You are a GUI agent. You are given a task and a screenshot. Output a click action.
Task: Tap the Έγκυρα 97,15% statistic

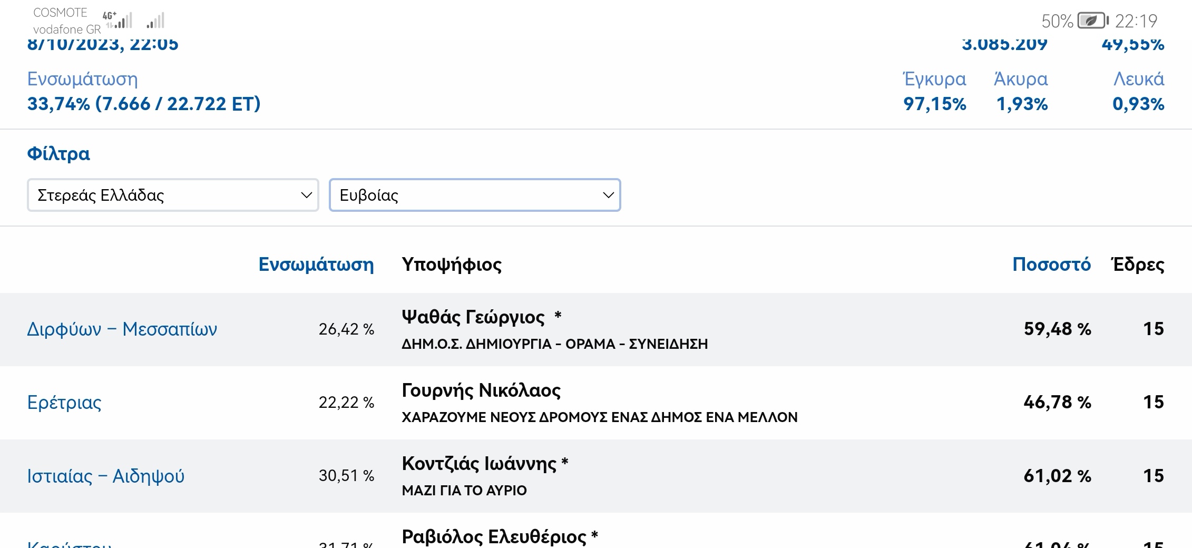(x=934, y=92)
